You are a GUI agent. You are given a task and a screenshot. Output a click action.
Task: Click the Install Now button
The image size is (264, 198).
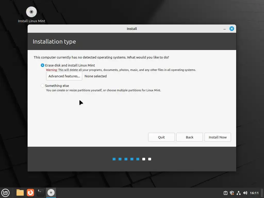click(x=218, y=137)
